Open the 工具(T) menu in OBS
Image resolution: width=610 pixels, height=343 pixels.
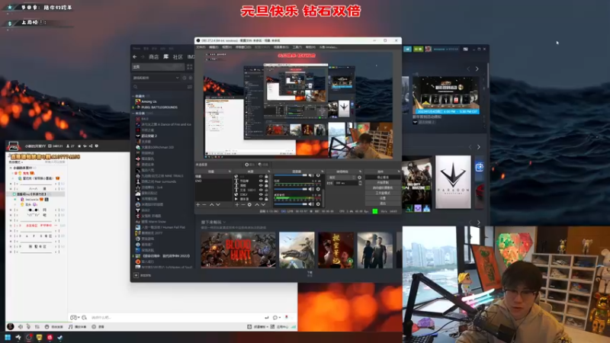click(297, 47)
